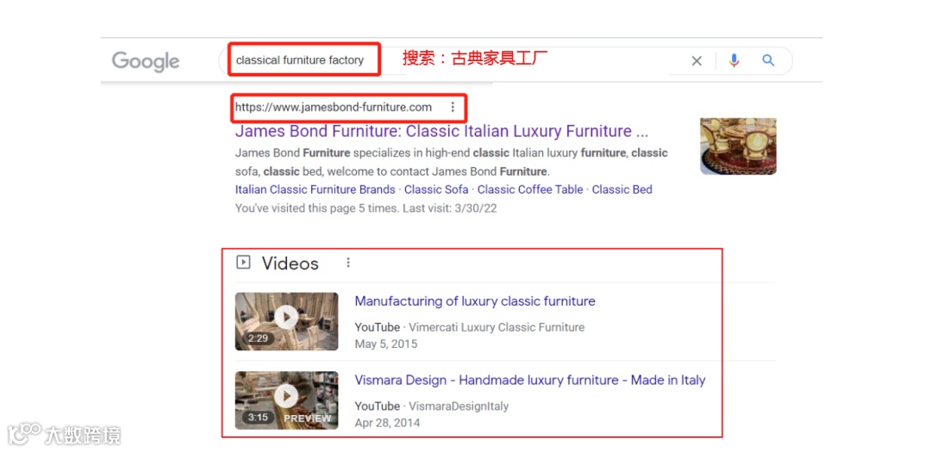Click the May 5, 2015 date
Screen dimensions: 931x452
[385, 344]
